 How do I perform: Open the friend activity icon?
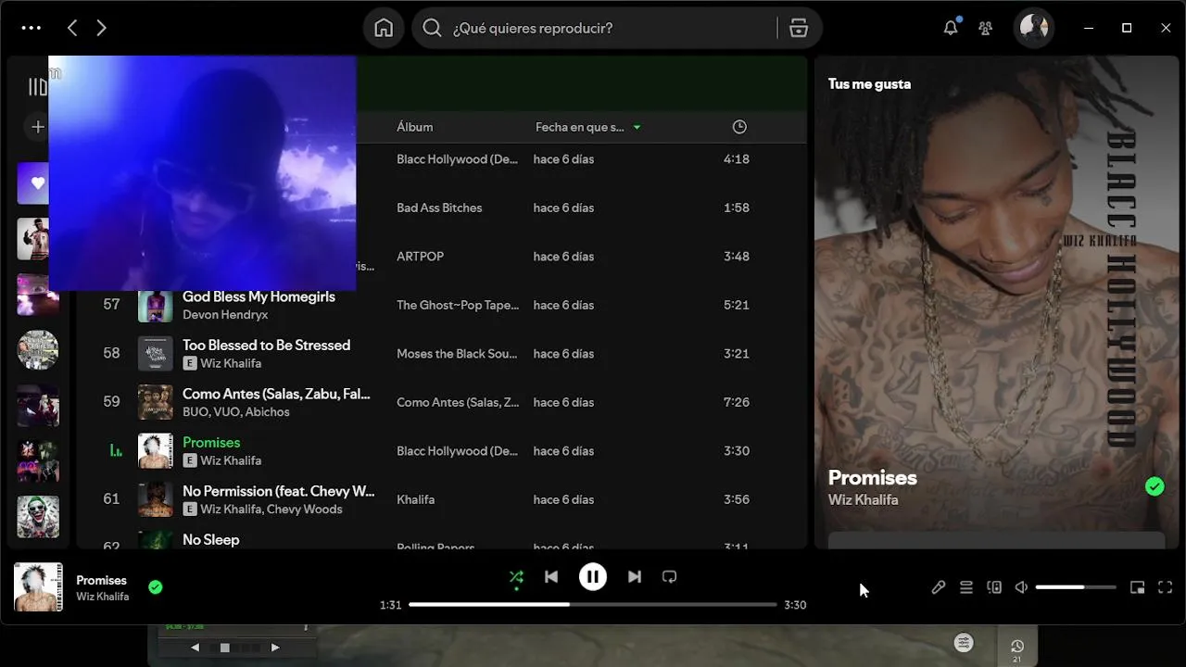coord(986,28)
